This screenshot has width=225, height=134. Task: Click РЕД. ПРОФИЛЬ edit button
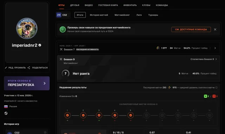click(x=15, y=68)
